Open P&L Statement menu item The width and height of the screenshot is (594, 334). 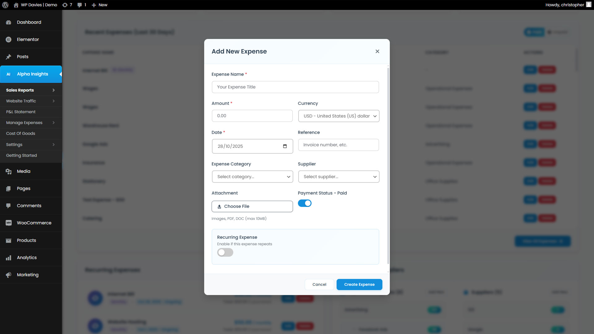coord(21,112)
